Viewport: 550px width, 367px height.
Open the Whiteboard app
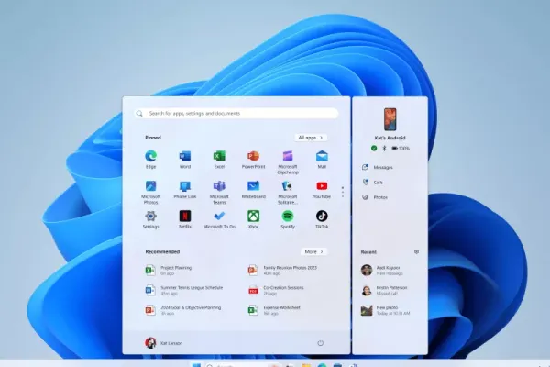tap(253, 189)
